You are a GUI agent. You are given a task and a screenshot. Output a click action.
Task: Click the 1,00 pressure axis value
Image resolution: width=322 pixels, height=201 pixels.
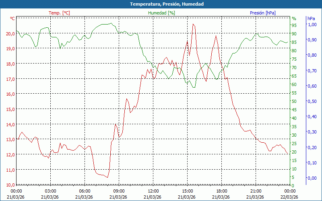(312, 25)
